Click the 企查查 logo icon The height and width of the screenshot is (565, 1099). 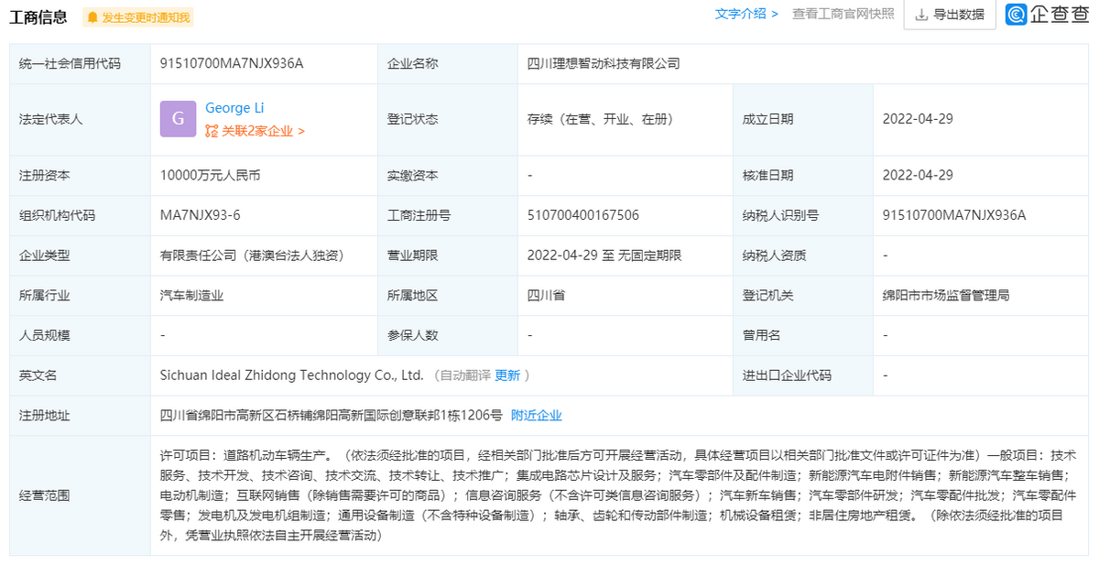1016,15
